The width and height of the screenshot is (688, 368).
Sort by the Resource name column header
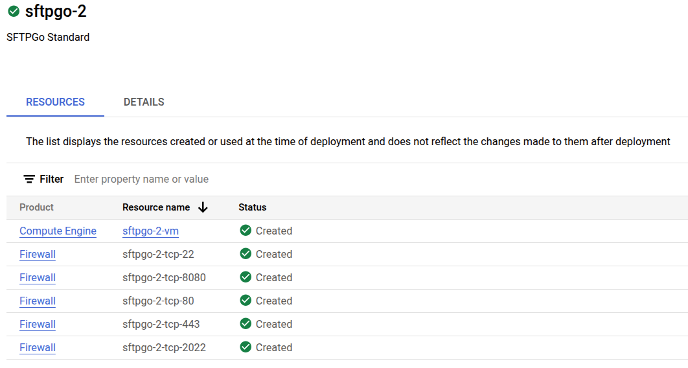156,207
